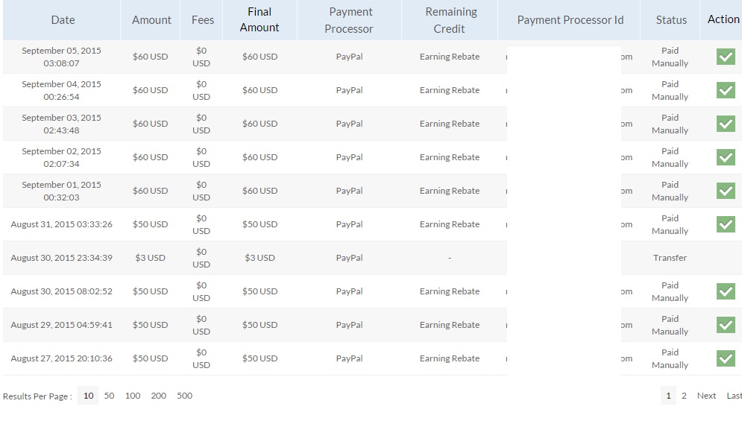Click green checkmark for September 04 payment
Viewport: 742px width, 421px height.
pos(725,90)
